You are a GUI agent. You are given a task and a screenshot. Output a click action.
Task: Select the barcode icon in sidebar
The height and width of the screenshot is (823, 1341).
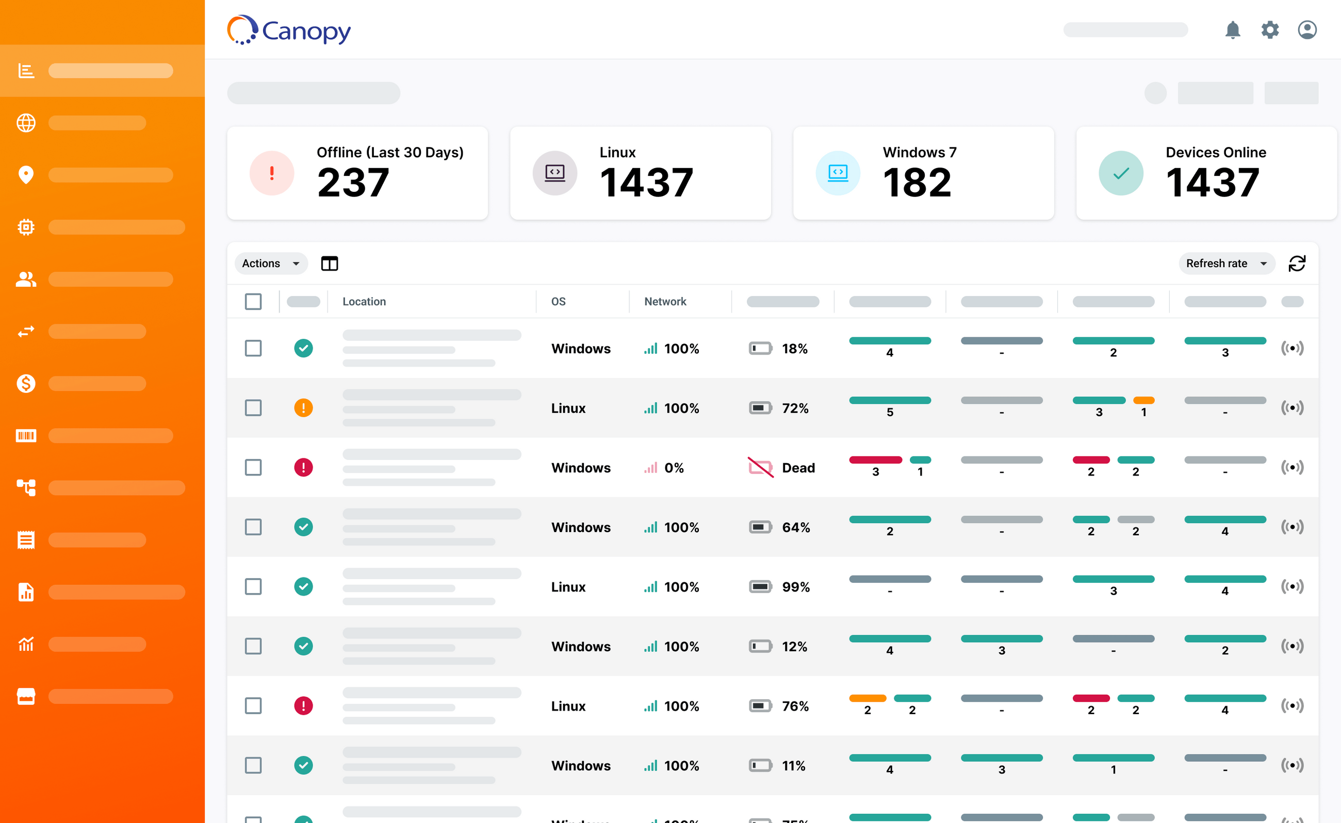[x=26, y=435]
